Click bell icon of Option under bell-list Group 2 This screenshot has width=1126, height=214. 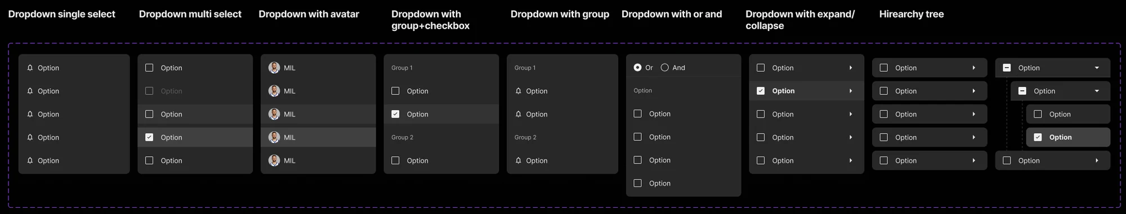[519, 160]
